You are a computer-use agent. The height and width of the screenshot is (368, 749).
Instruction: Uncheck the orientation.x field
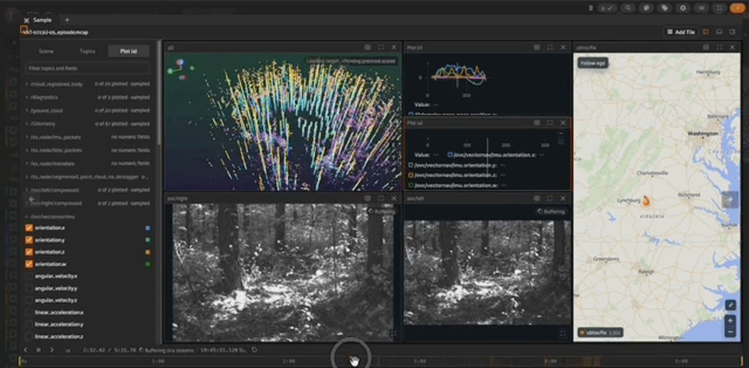click(29, 228)
